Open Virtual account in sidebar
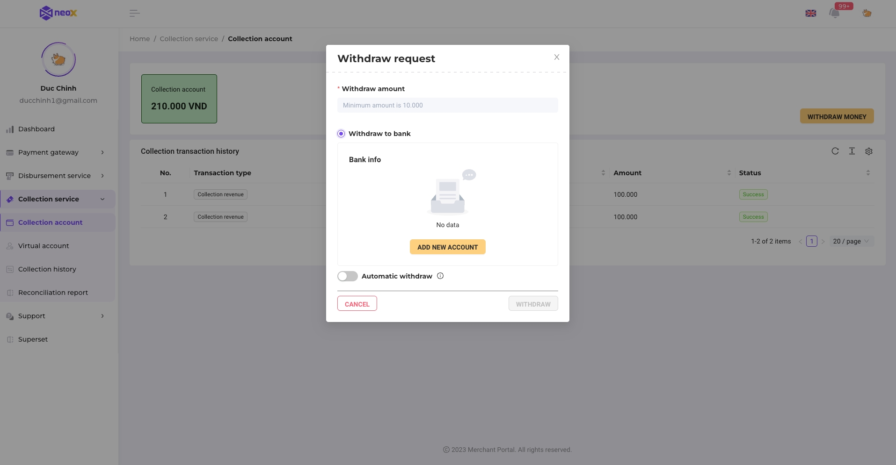 44,246
